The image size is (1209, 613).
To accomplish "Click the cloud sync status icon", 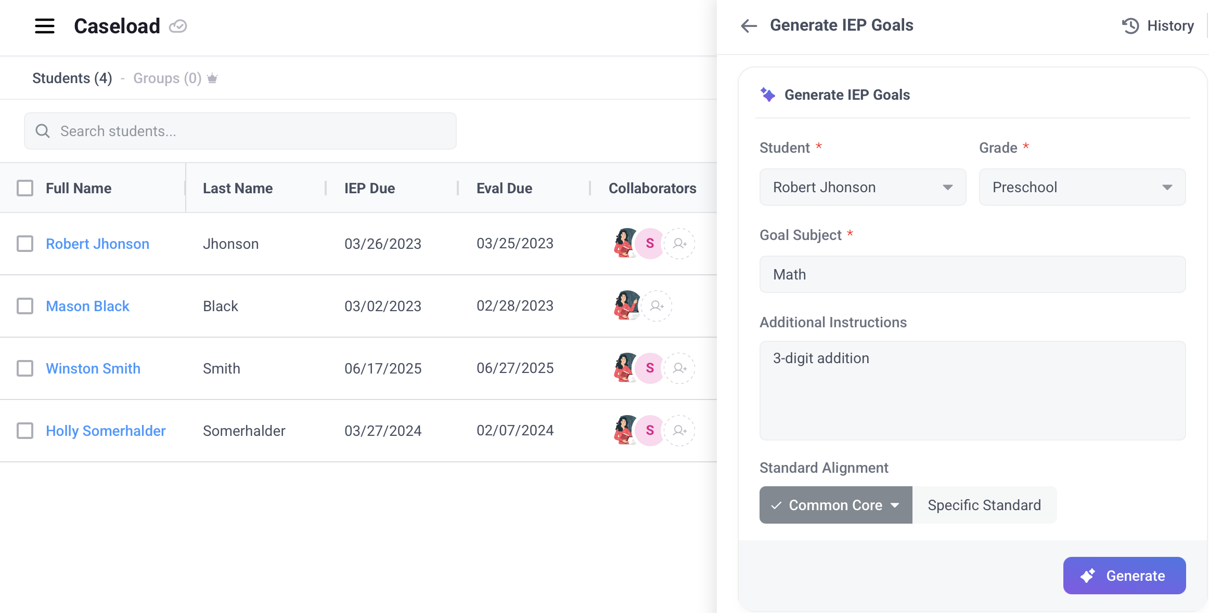I will (x=178, y=26).
